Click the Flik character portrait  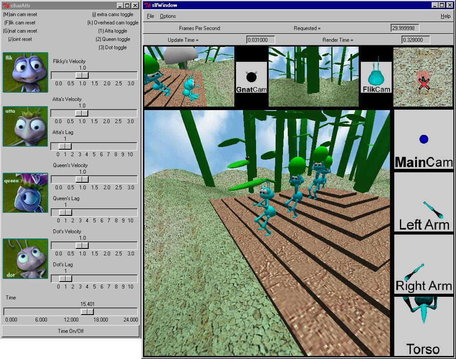click(x=25, y=73)
